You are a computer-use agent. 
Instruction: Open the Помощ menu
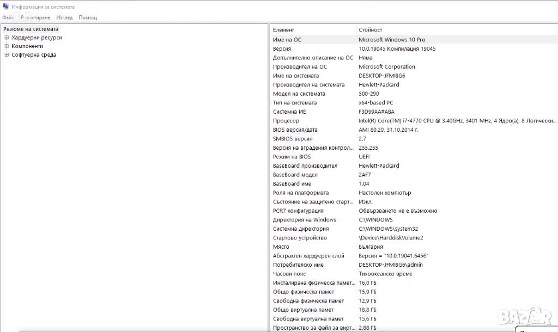click(x=88, y=17)
